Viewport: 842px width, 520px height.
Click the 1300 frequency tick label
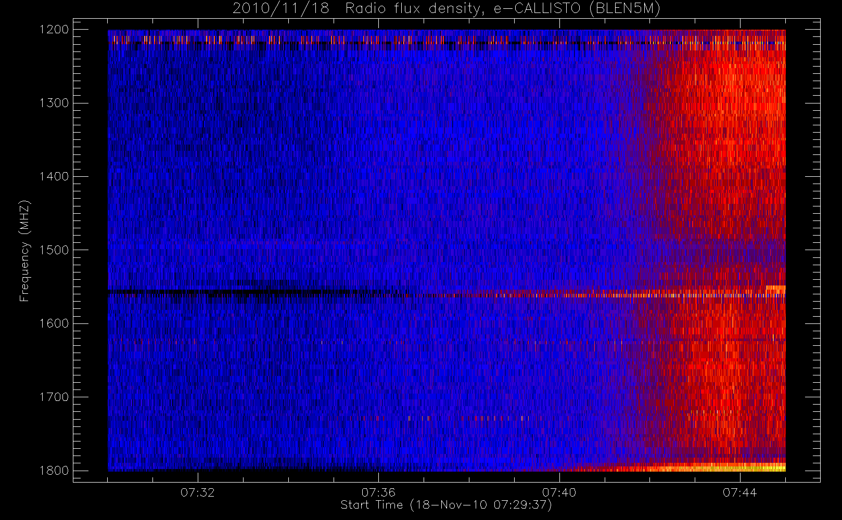coord(54,103)
